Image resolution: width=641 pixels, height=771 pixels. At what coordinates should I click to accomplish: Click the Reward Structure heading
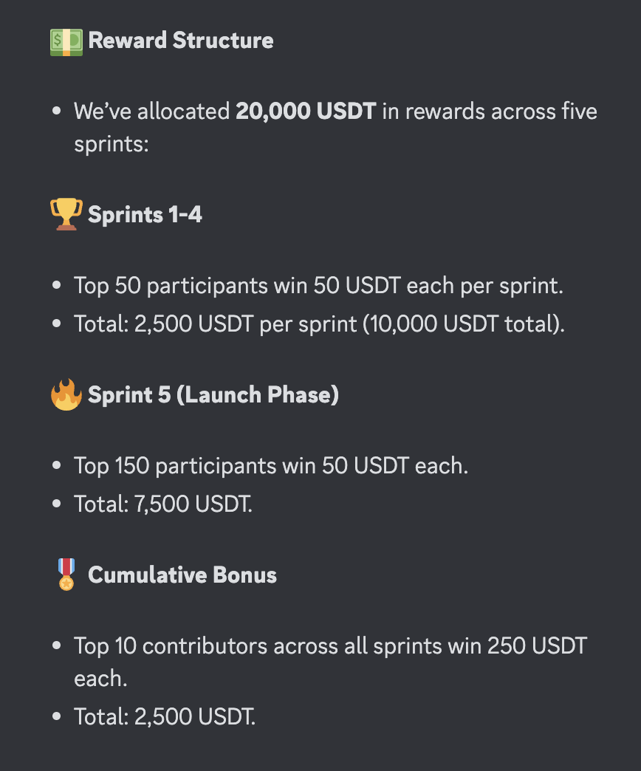(181, 41)
